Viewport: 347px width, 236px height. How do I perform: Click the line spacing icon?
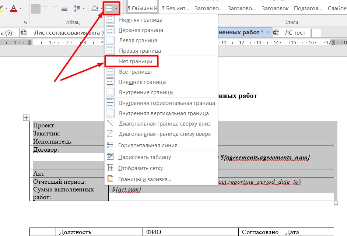pos(77,8)
